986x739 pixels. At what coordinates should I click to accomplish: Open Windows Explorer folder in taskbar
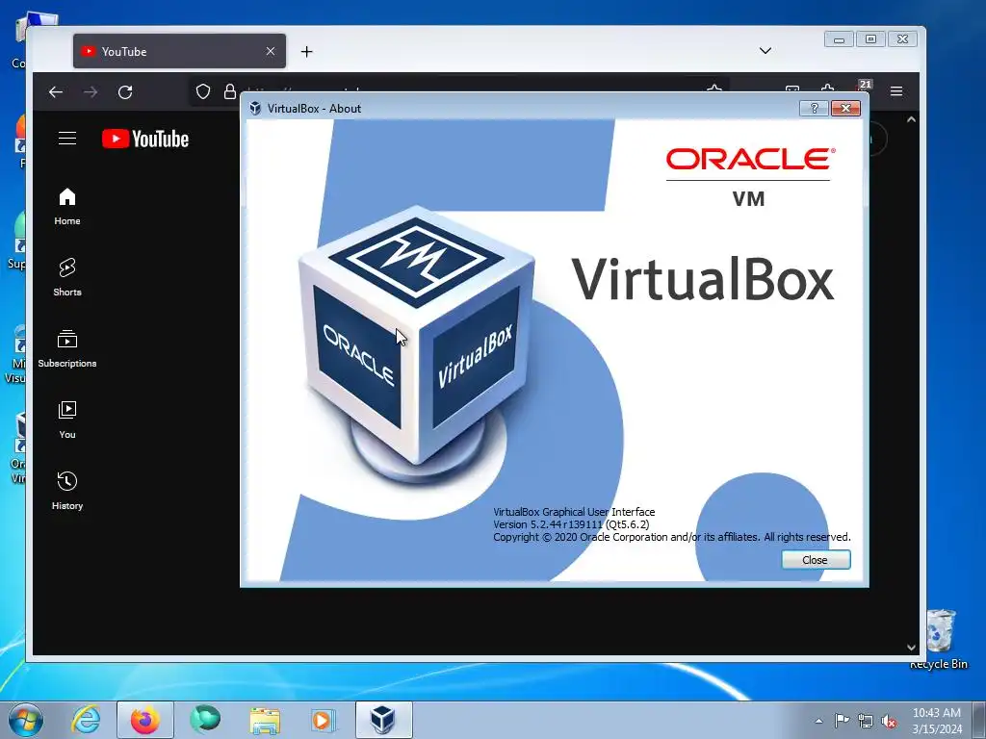coord(265,720)
